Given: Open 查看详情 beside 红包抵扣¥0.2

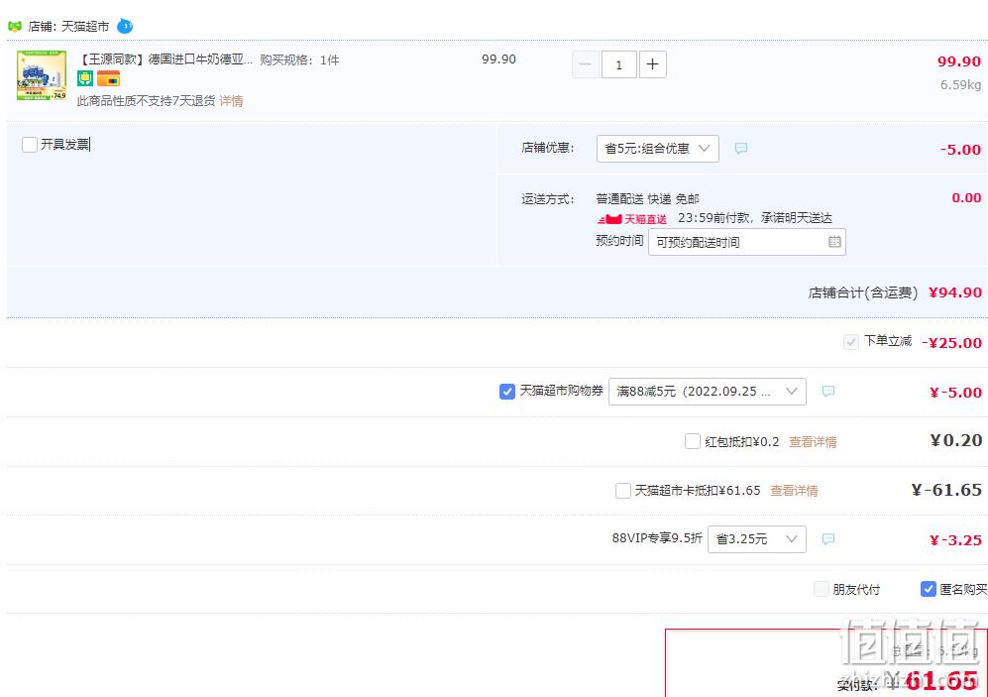Looking at the screenshot, I should [x=813, y=442].
